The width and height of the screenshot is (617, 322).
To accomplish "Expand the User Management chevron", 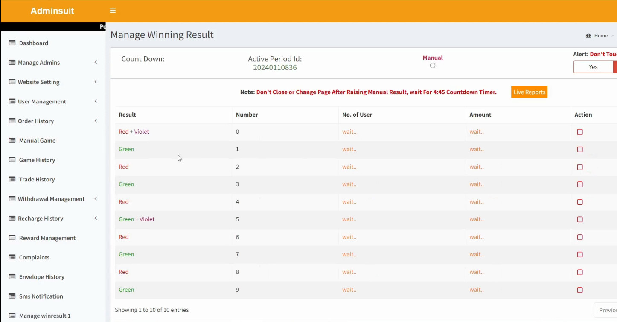I will coord(96,101).
